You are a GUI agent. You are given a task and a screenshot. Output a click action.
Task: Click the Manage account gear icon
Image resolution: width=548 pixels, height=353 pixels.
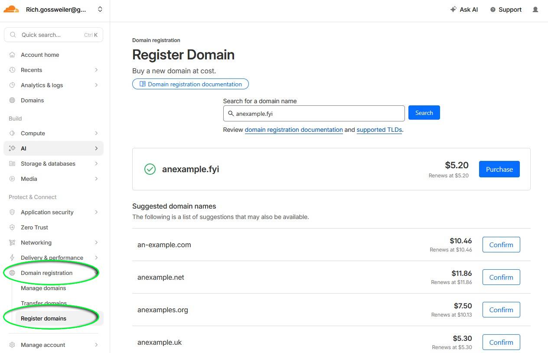pos(12,345)
